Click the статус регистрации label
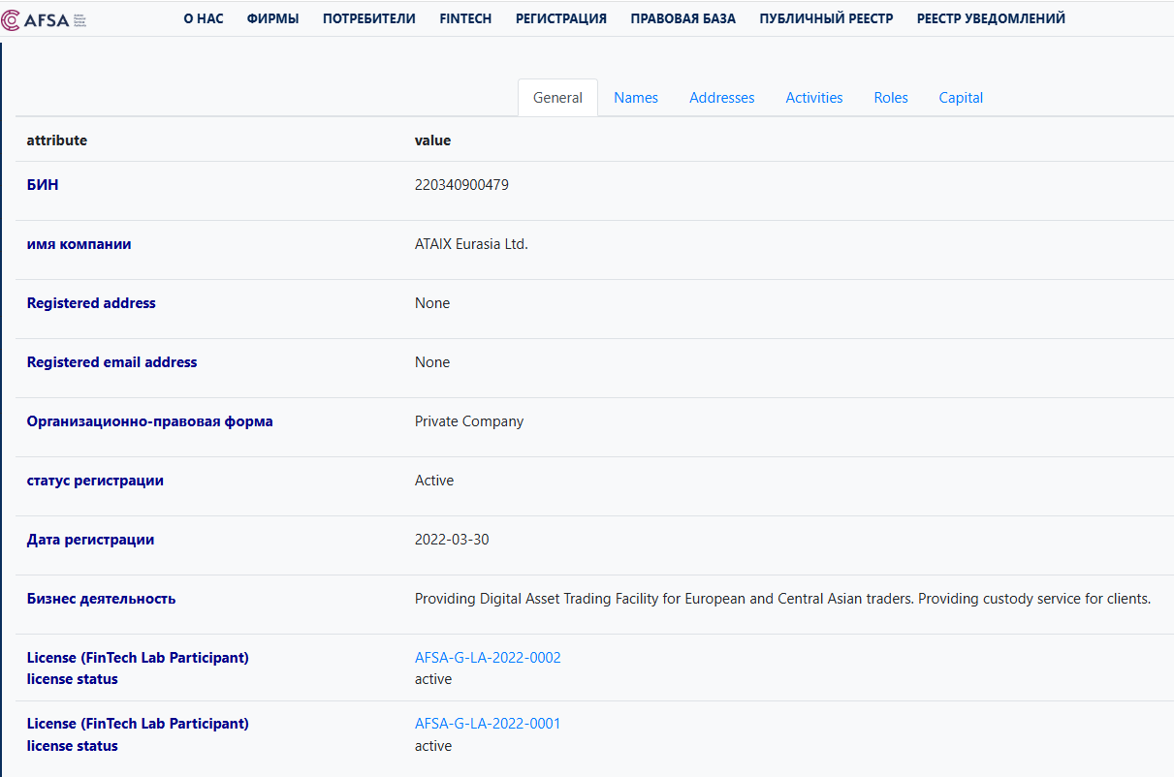Viewport: 1174px width, 777px height. (95, 481)
